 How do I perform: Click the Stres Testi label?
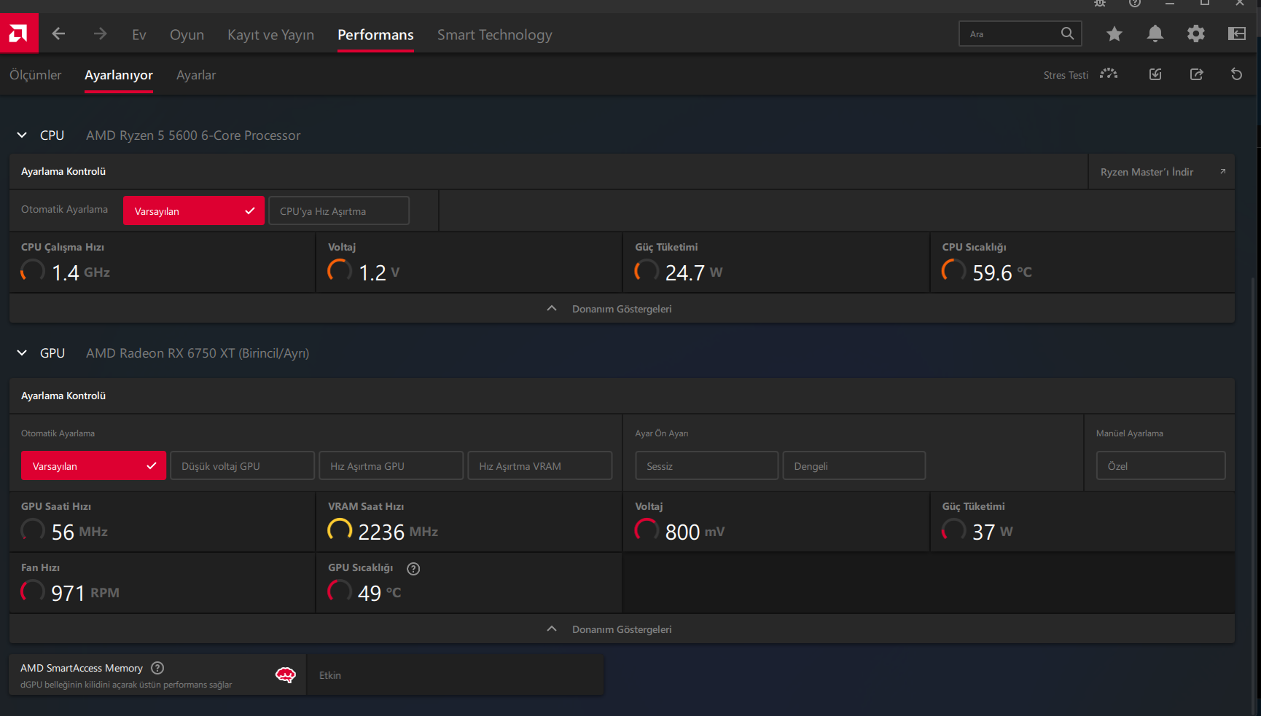coord(1066,75)
